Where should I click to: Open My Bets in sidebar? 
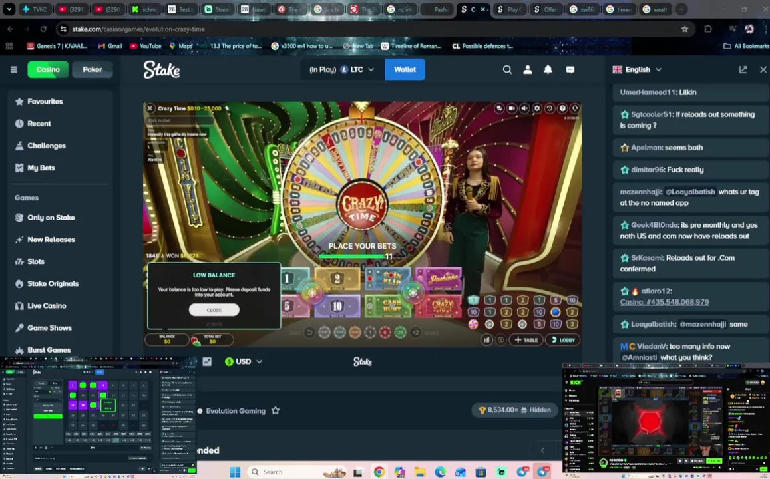coord(35,168)
